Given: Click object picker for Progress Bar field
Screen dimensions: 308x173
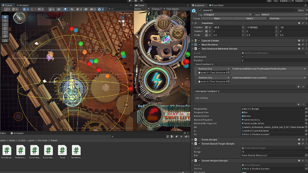Looking at the screenshot, I should (x=306, y=109).
